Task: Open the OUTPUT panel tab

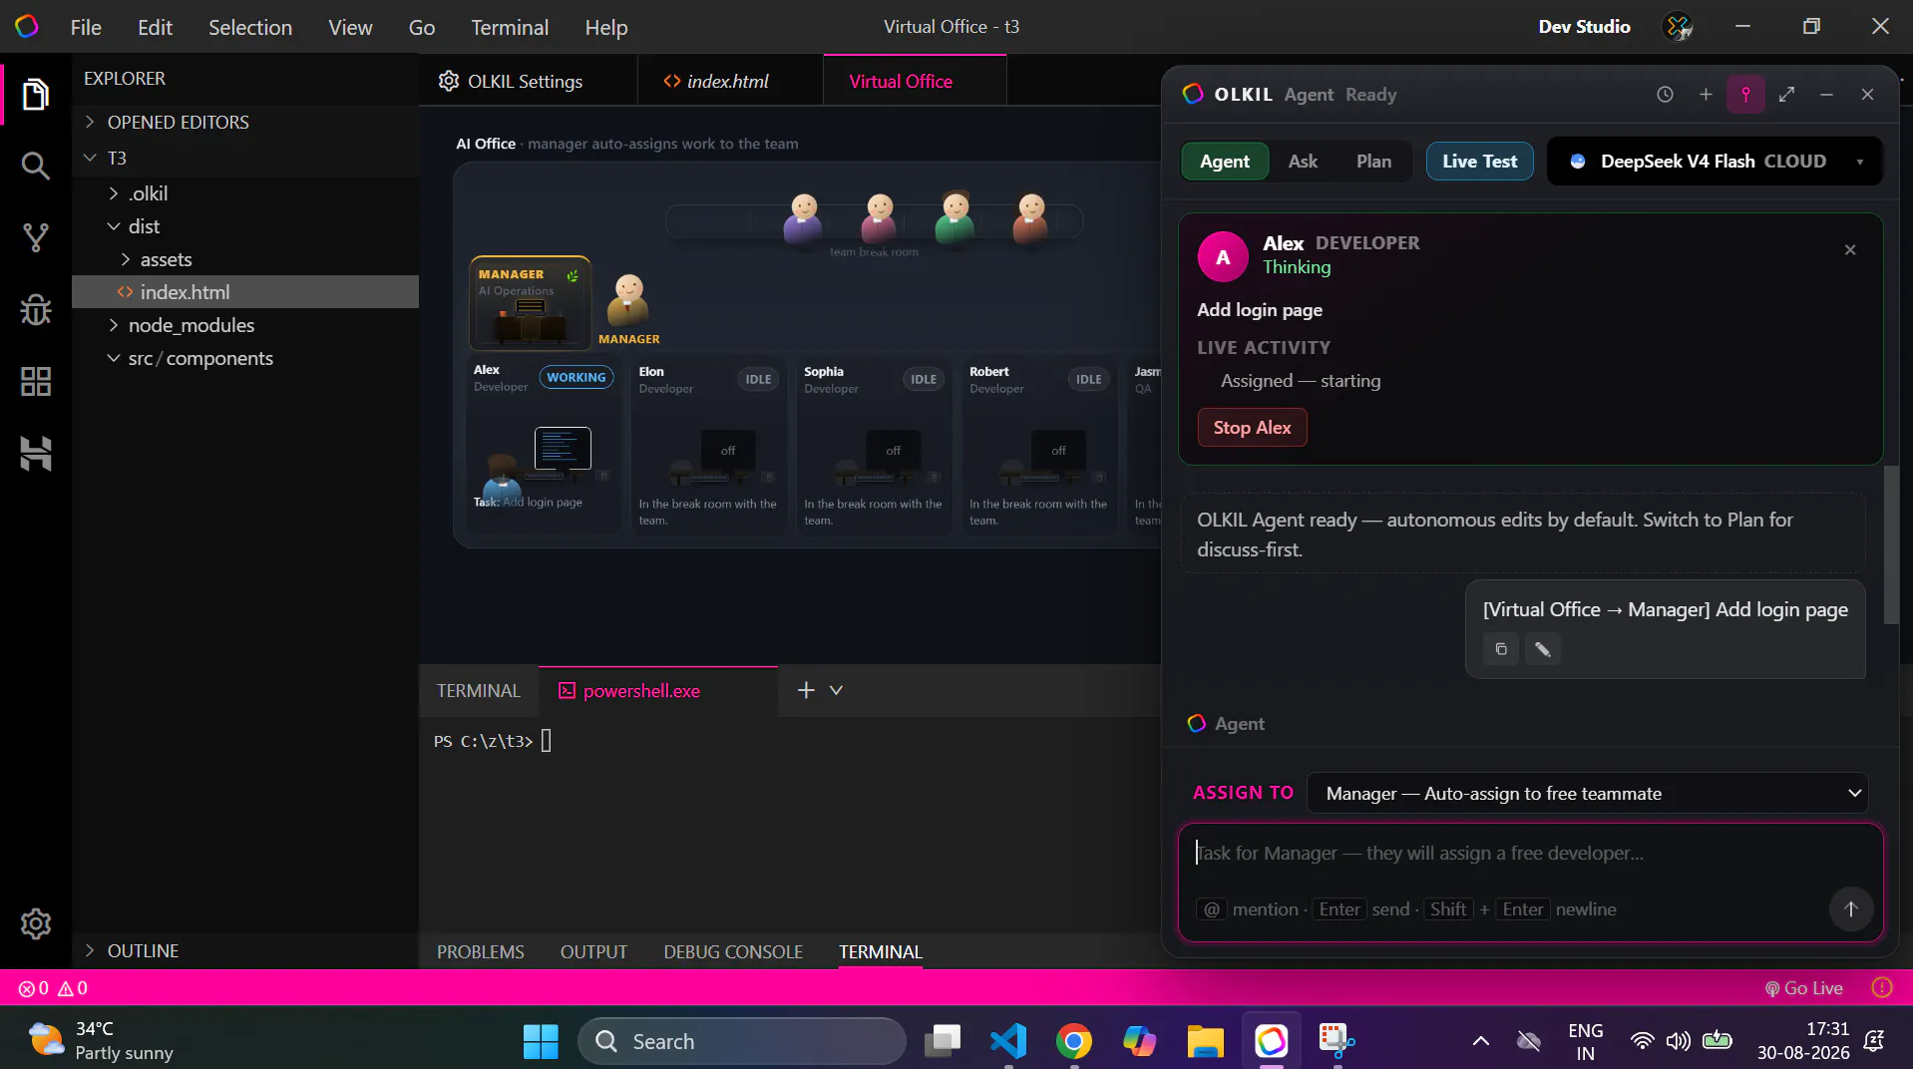Action: tap(593, 952)
